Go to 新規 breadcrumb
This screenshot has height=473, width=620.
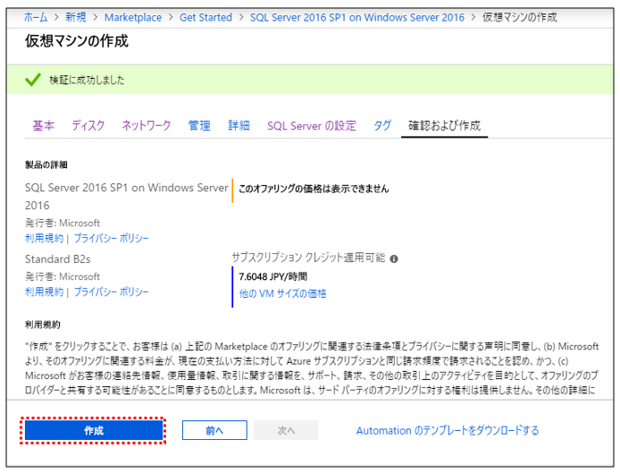coord(76,17)
